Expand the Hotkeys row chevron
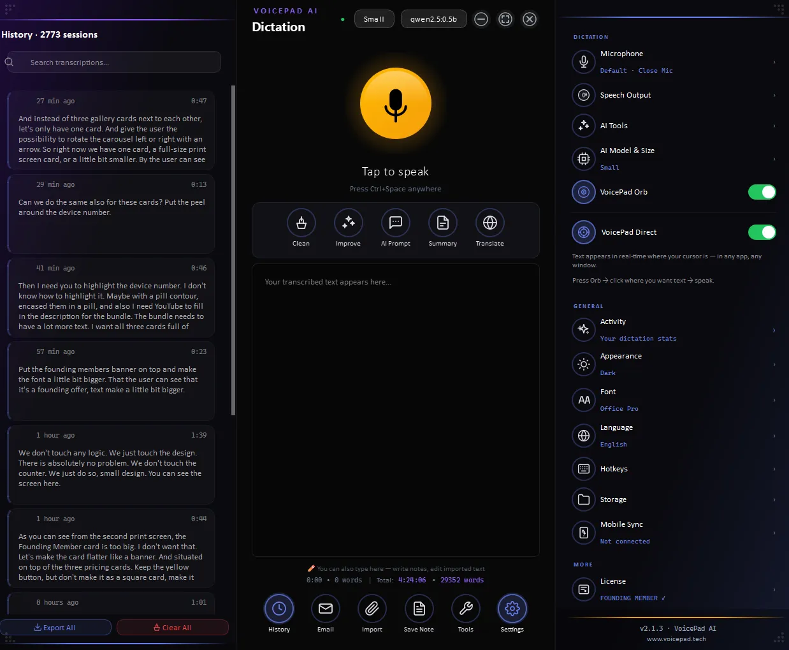Image resolution: width=789 pixels, height=650 pixels. [x=774, y=469]
